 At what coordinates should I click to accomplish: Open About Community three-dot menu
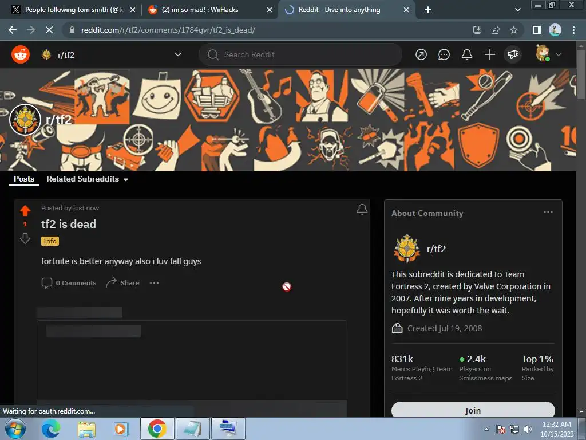[x=548, y=212]
